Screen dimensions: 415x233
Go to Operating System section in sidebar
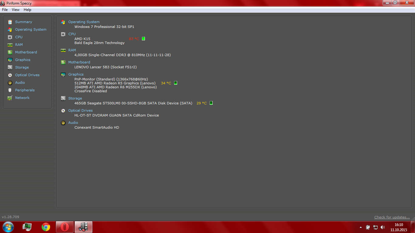click(x=31, y=29)
